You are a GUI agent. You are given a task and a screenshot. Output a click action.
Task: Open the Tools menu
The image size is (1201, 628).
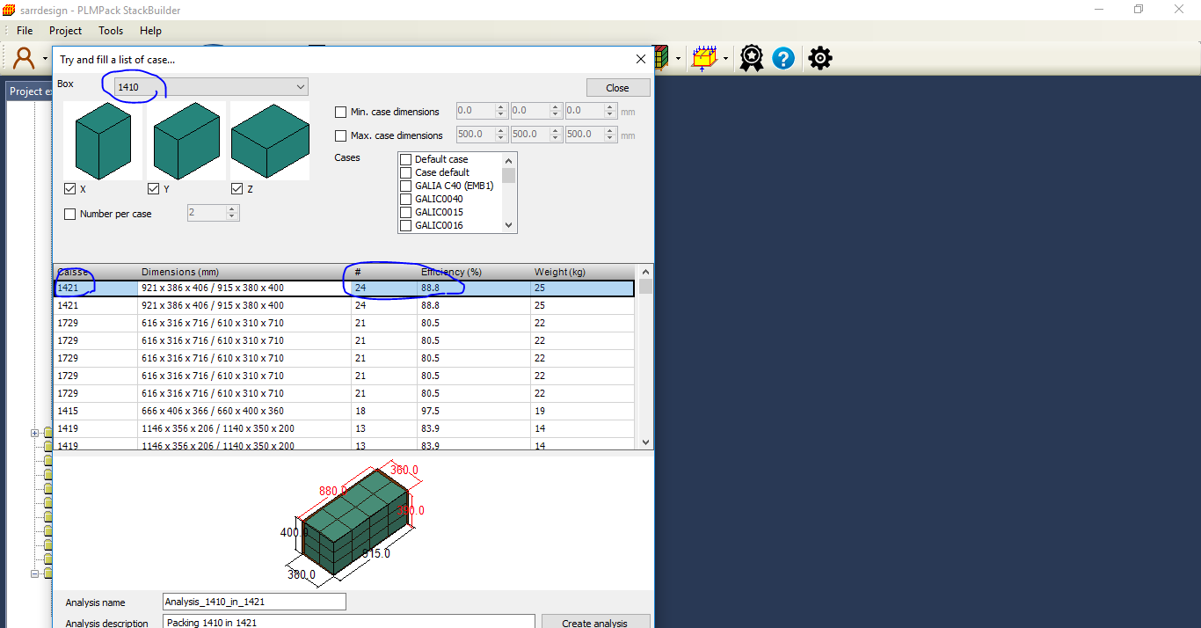(x=111, y=30)
